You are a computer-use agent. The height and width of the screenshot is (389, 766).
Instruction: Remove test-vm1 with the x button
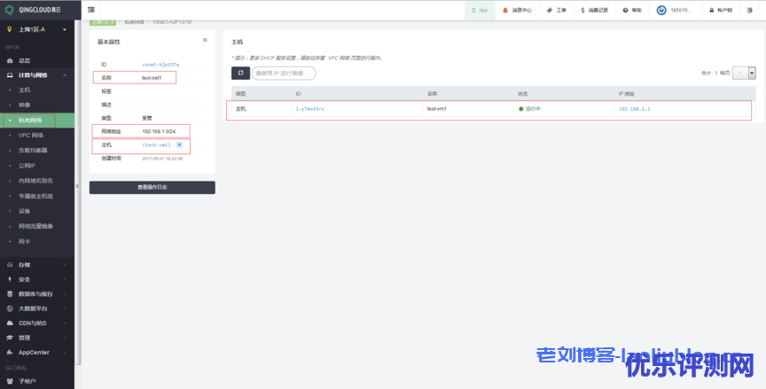[179, 145]
